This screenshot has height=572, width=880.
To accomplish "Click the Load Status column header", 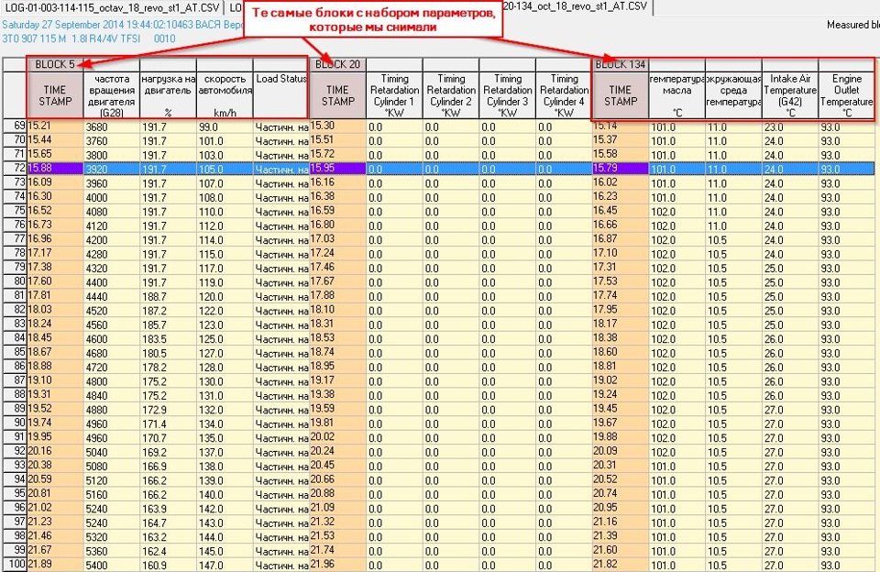I will (280, 95).
